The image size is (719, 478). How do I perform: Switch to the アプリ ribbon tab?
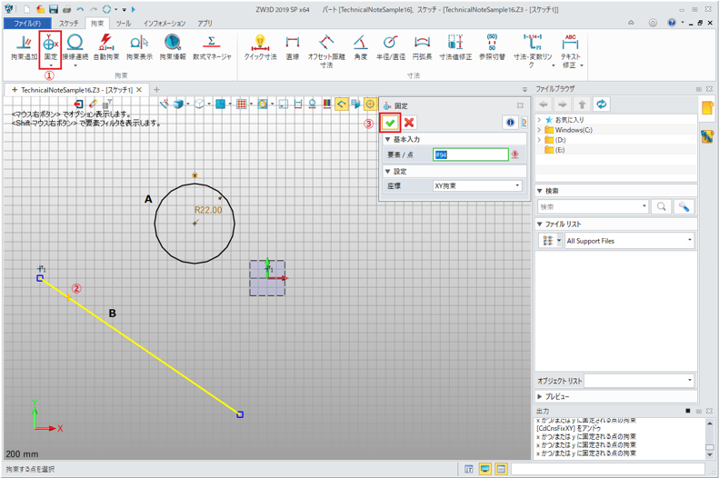(205, 23)
